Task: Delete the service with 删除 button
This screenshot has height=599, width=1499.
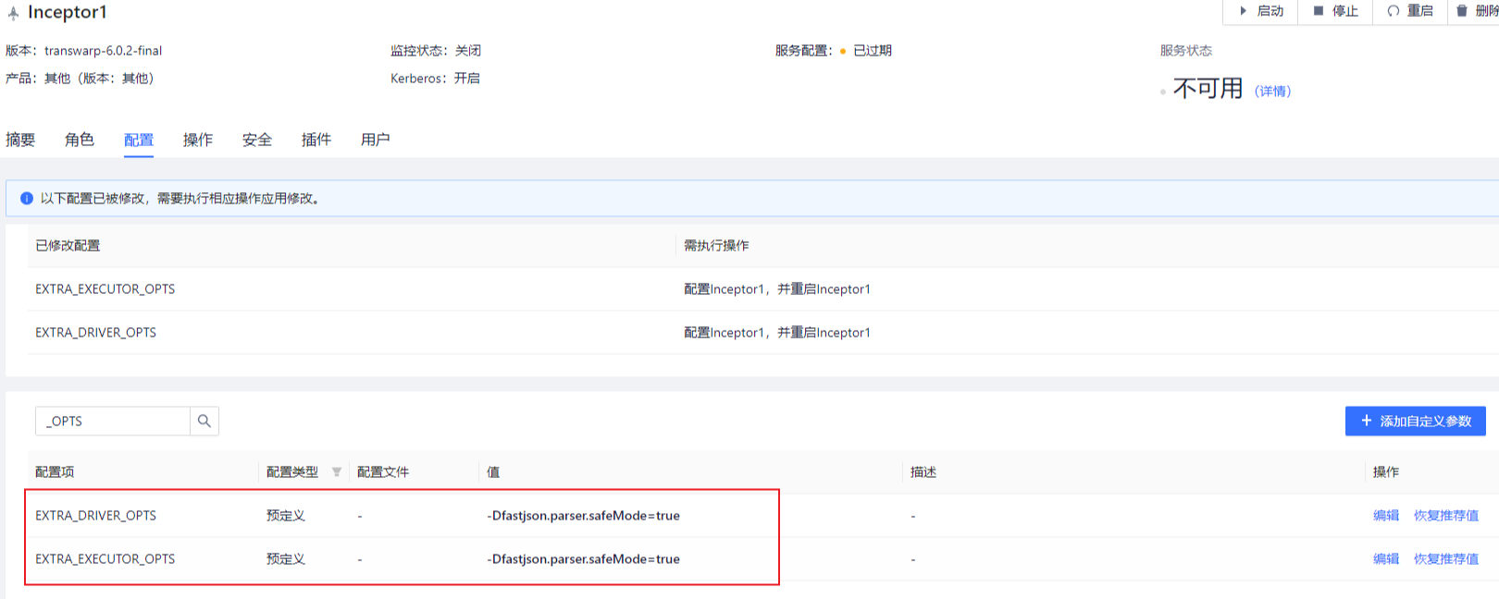Action: coord(1478,11)
